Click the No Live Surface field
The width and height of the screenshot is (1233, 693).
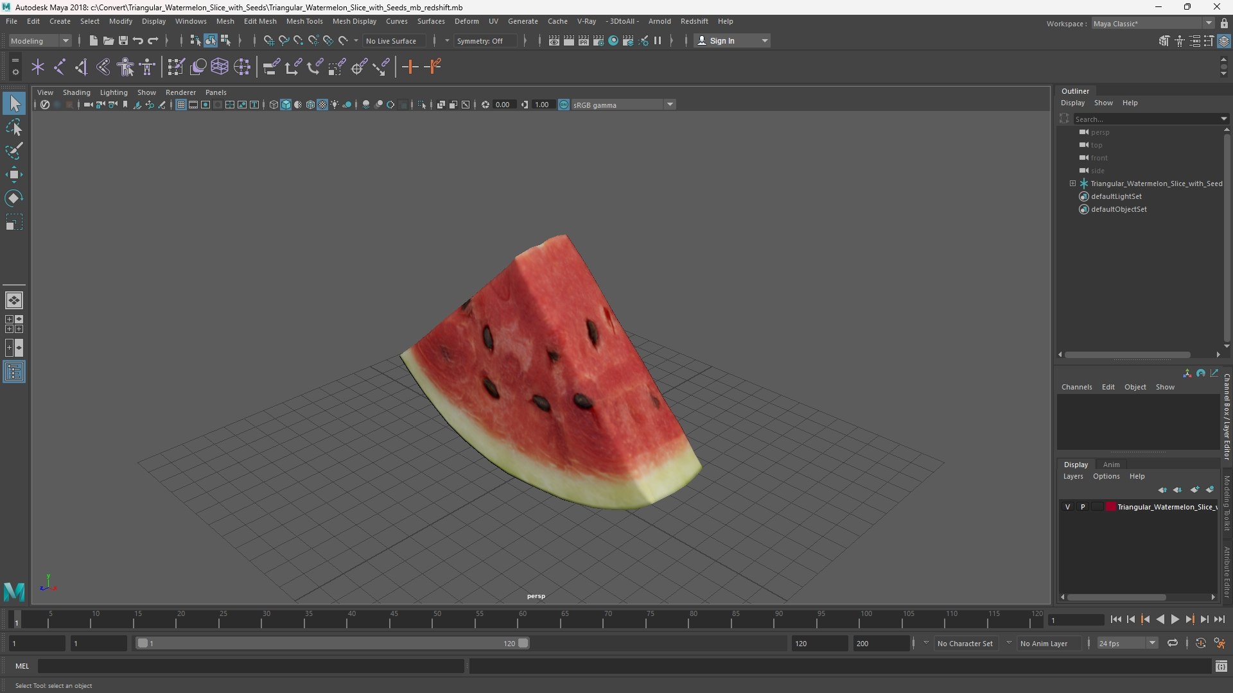click(x=393, y=40)
